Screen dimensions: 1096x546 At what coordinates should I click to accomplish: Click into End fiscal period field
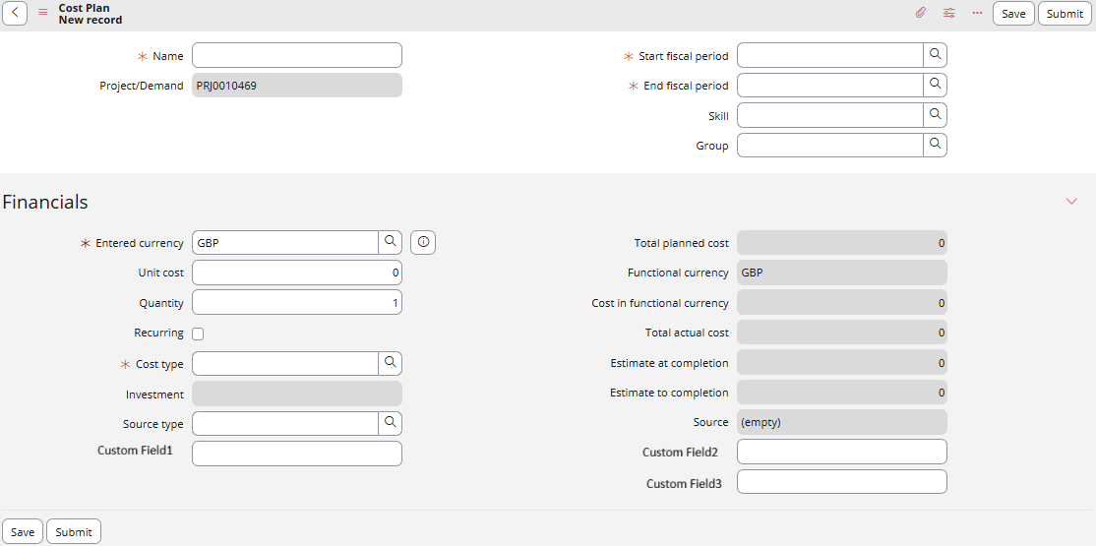(x=830, y=86)
